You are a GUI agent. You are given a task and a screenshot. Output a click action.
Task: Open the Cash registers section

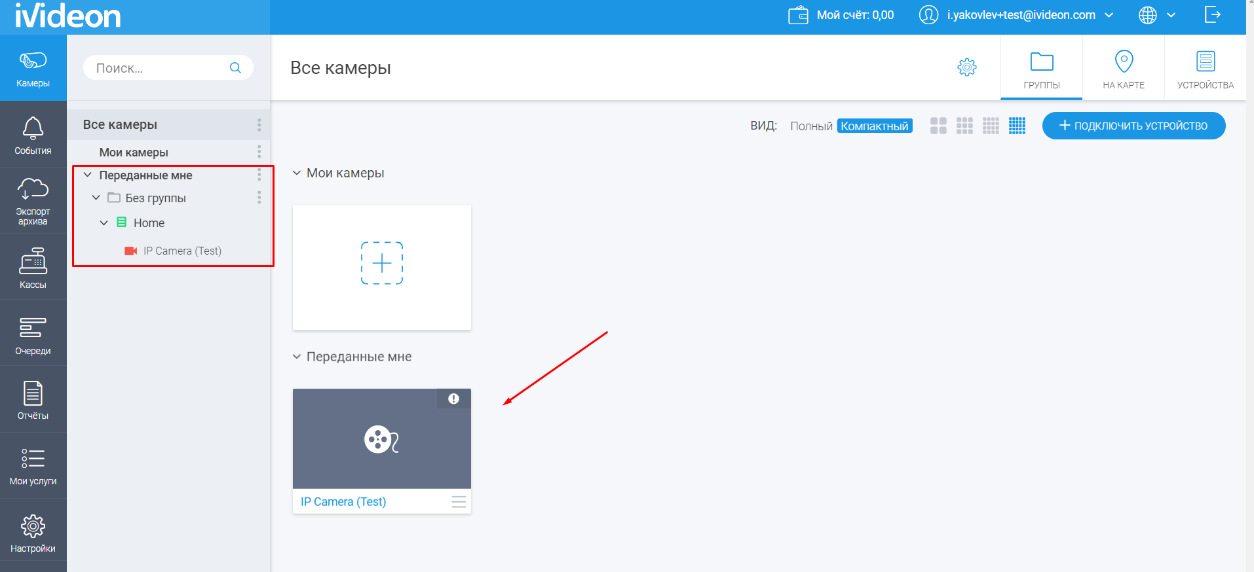pyautogui.click(x=33, y=267)
